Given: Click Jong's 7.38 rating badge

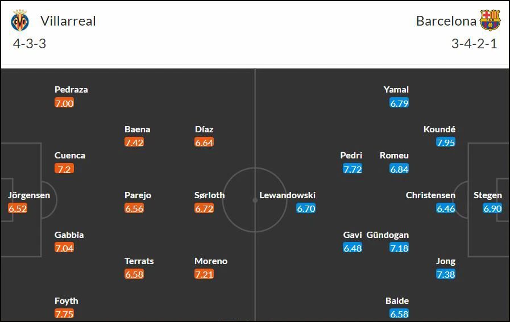Looking at the screenshot, I should (x=446, y=274).
